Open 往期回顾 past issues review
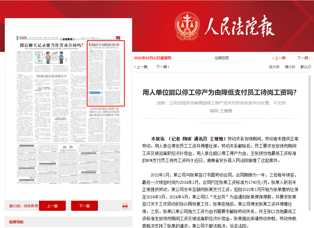Image resolution: width=314 pixels, height=228 pixels. [x=221, y=58]
